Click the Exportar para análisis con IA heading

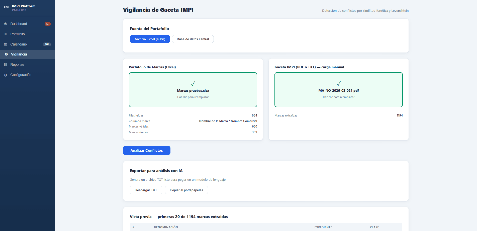click(156, 171)
